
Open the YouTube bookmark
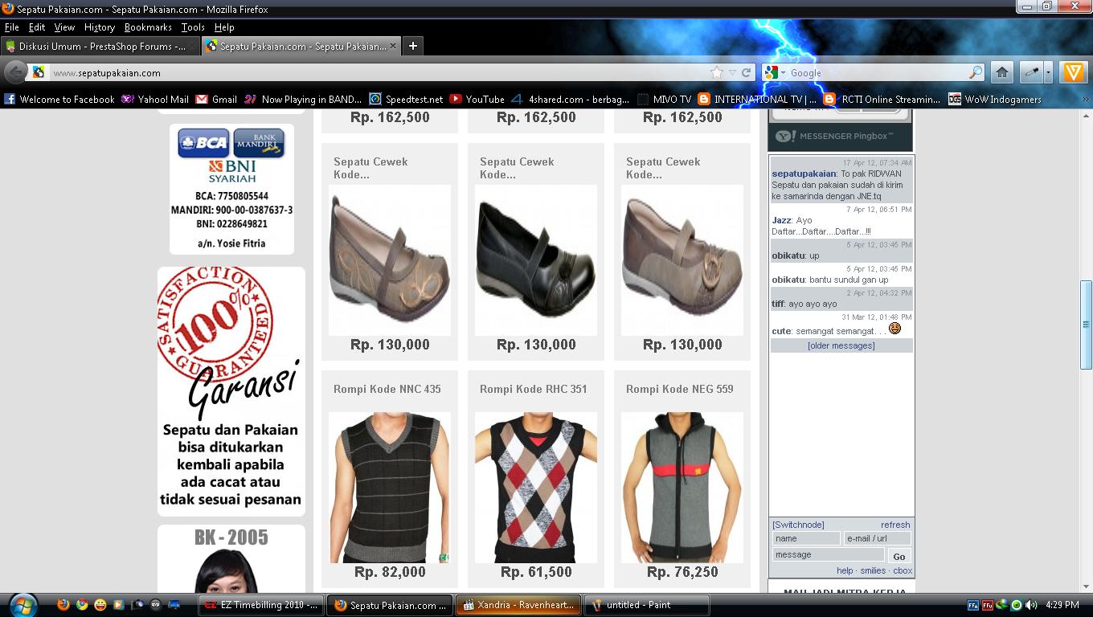[x=477, y=99]
